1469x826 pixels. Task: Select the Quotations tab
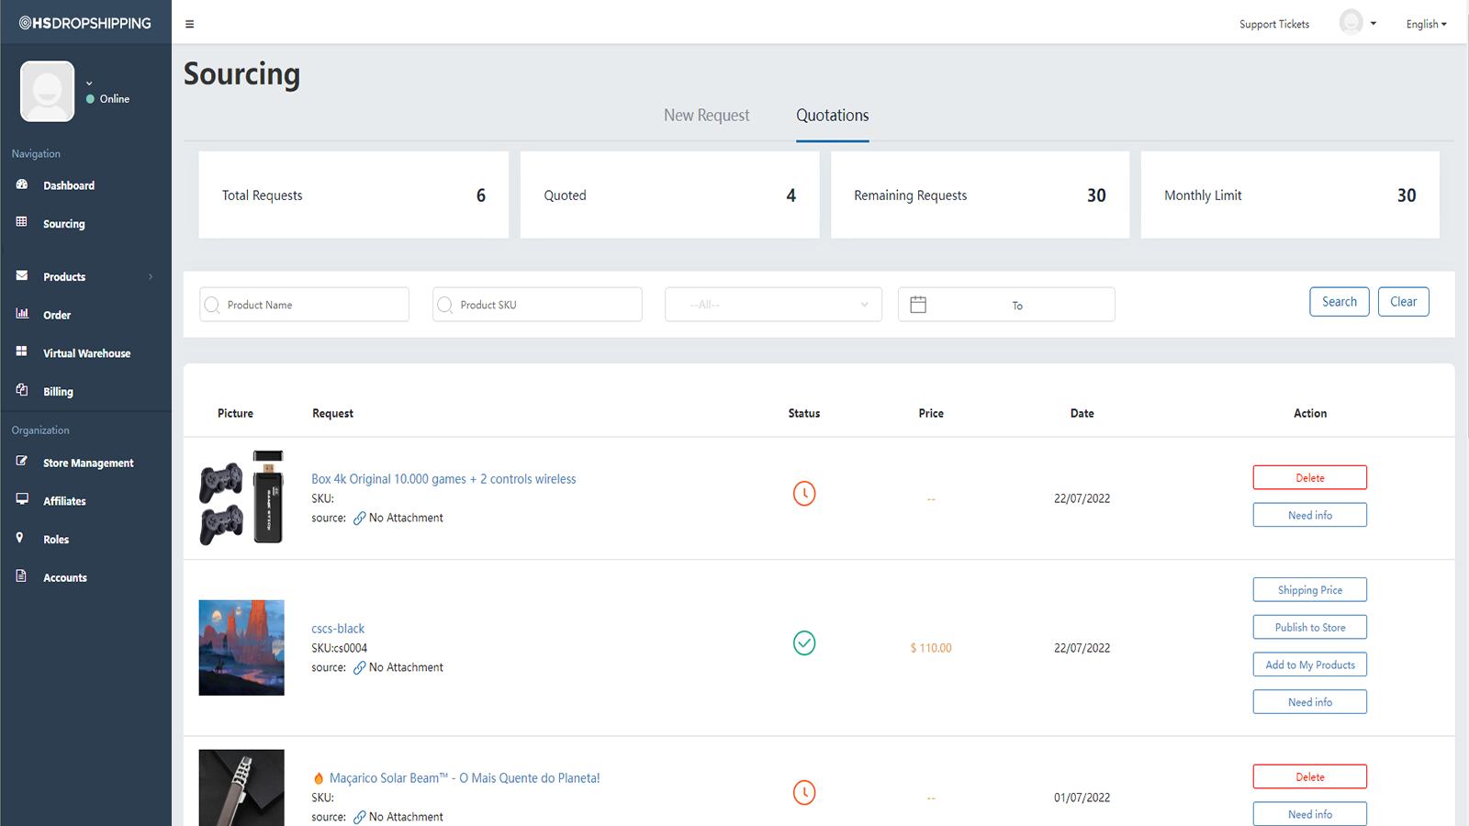click(832, 115)
